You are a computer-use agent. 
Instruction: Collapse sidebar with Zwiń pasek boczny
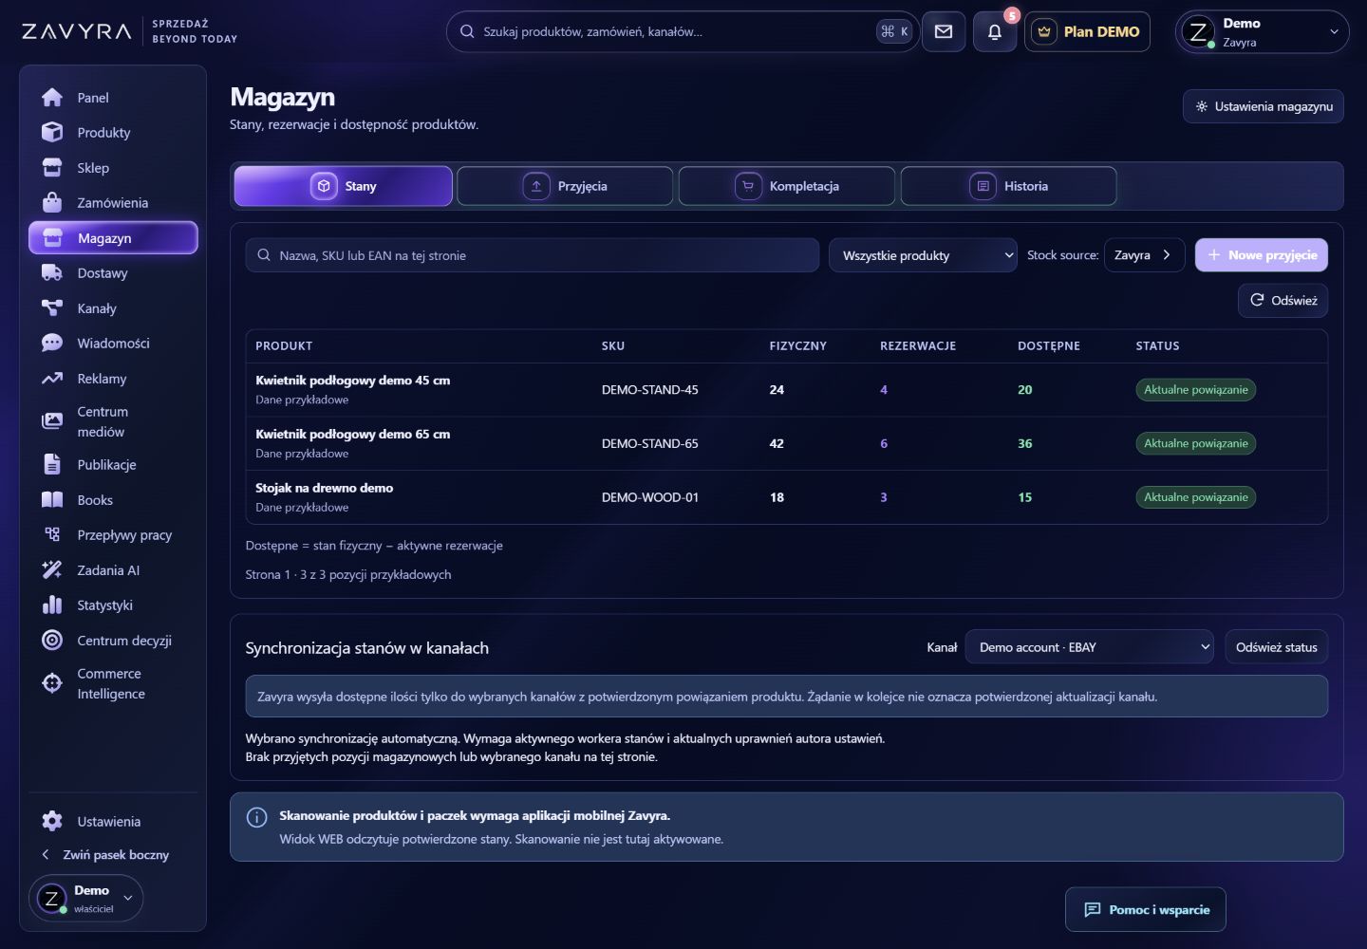pyautogui.click(x=104, y=855)
